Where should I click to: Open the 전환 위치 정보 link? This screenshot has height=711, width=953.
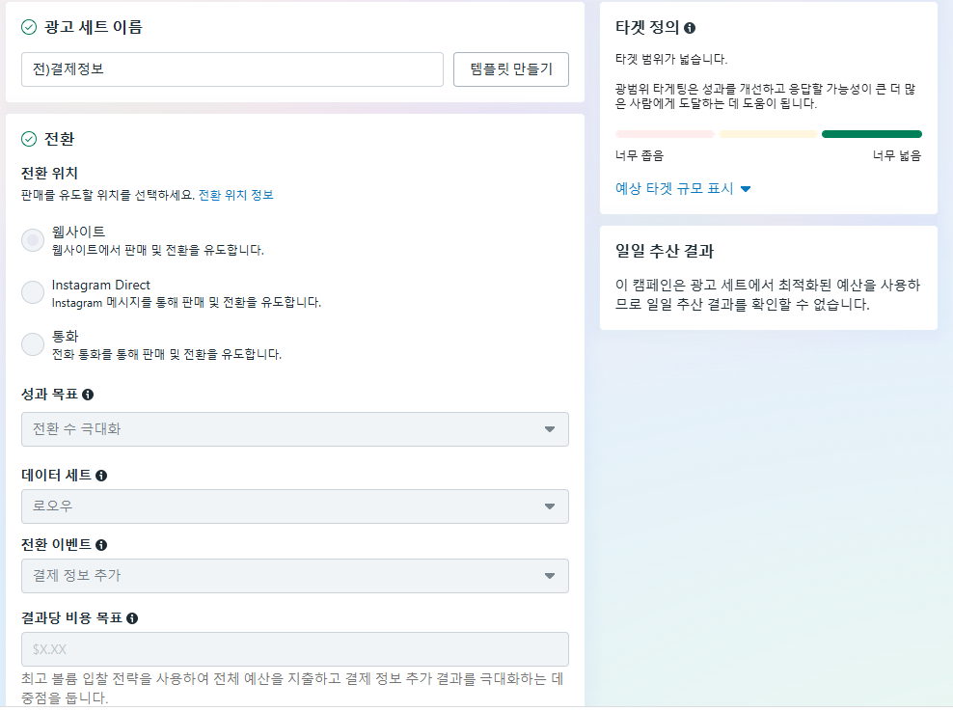[x=235, y=195]
